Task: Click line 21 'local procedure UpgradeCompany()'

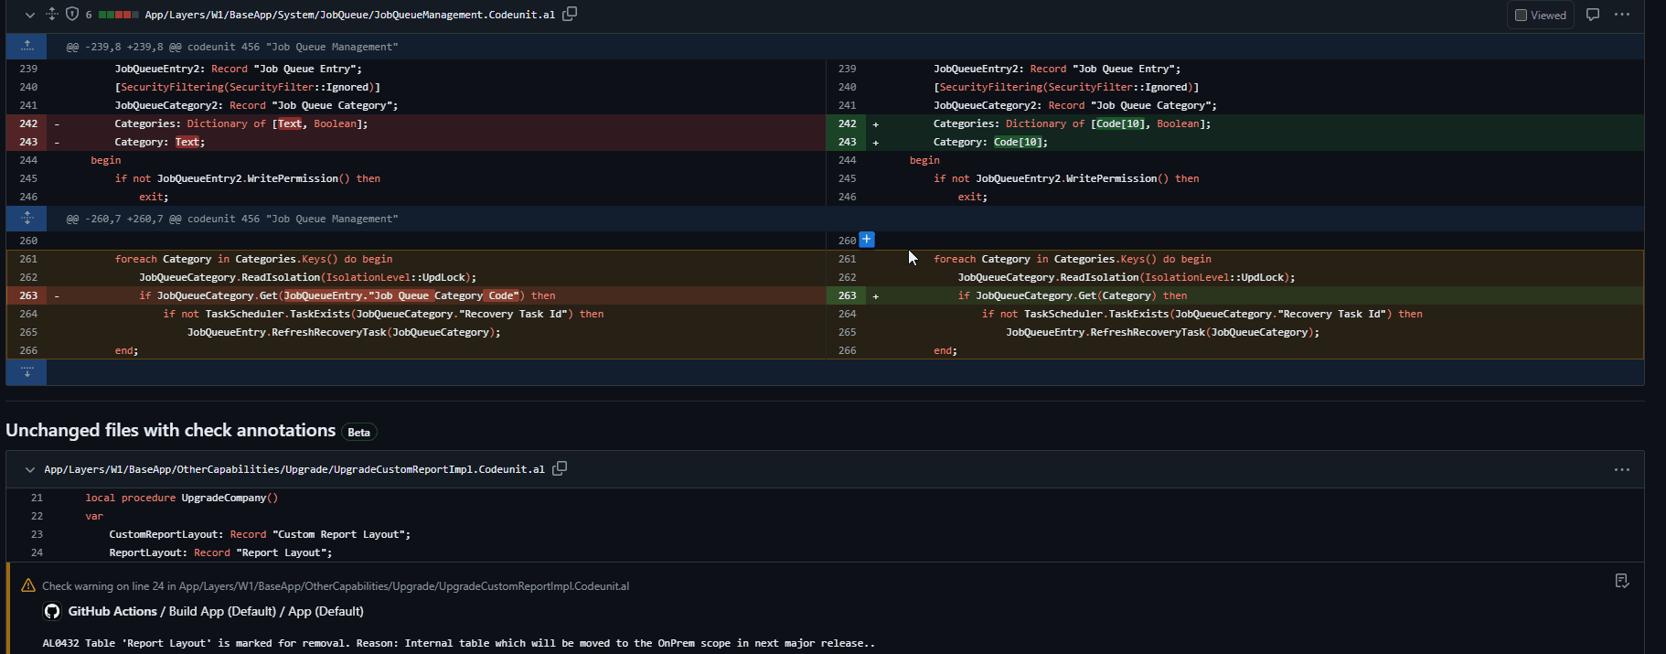Action: click(181, 498)
